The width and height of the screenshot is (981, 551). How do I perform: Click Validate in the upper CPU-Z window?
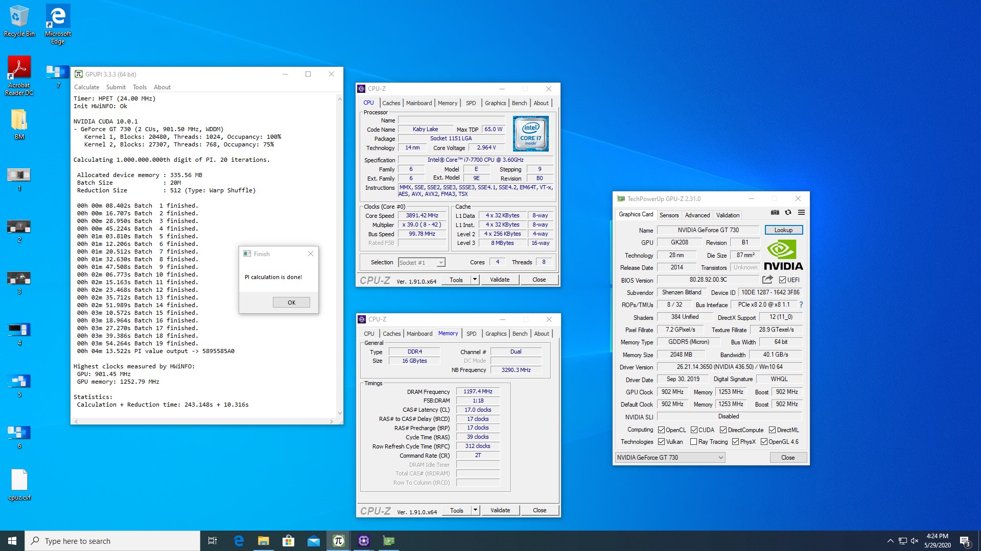tap(500, 280)
